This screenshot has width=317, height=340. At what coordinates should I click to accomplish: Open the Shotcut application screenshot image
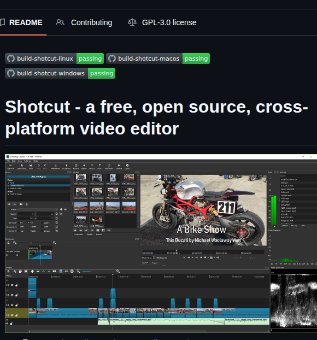coord(161,243)
